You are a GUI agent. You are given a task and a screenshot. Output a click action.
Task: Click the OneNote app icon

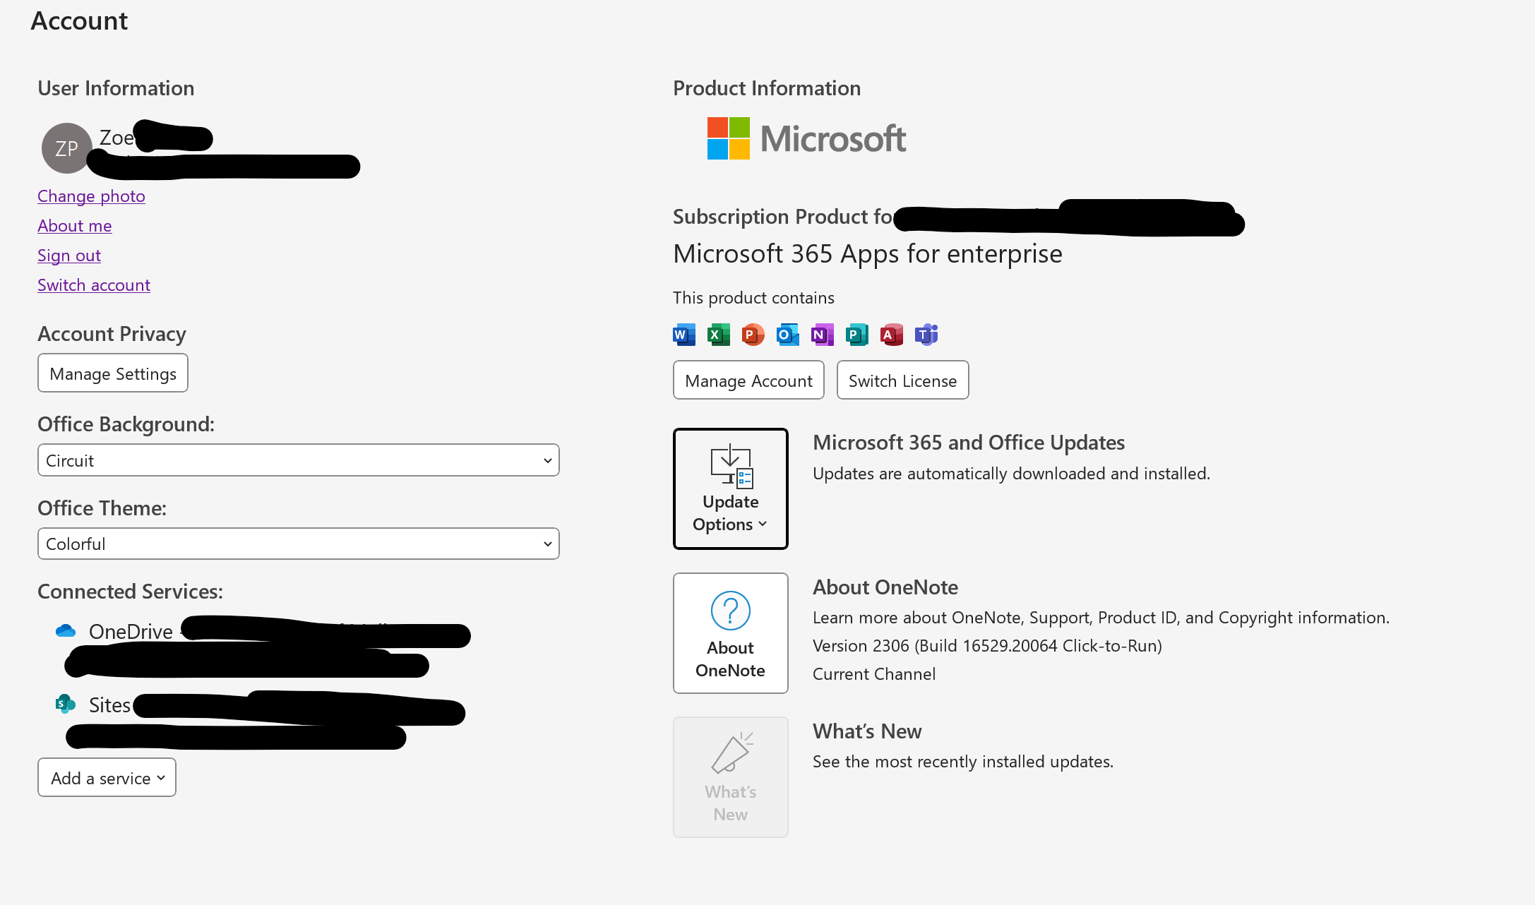(x=822, y=335)
